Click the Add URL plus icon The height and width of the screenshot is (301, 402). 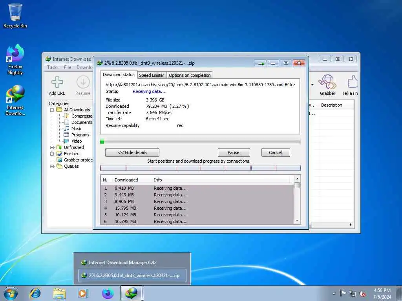[x=57, y=82]
